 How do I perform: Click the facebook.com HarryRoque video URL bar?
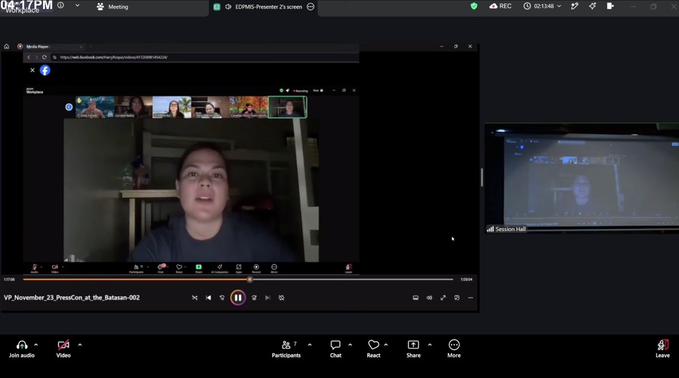pos(113,57)
